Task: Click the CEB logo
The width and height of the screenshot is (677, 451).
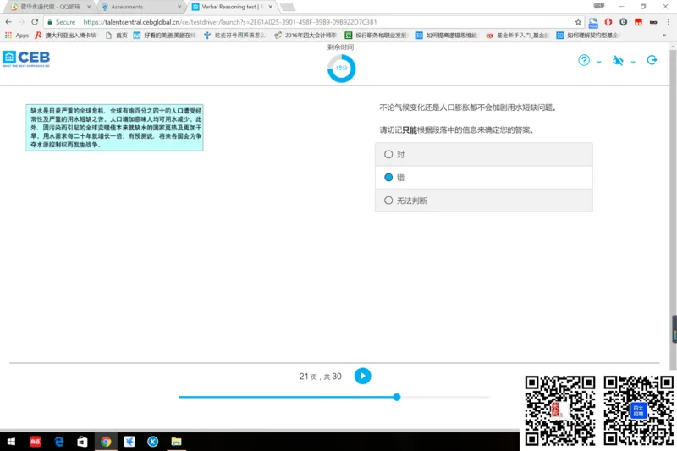Action: point(26,58)
